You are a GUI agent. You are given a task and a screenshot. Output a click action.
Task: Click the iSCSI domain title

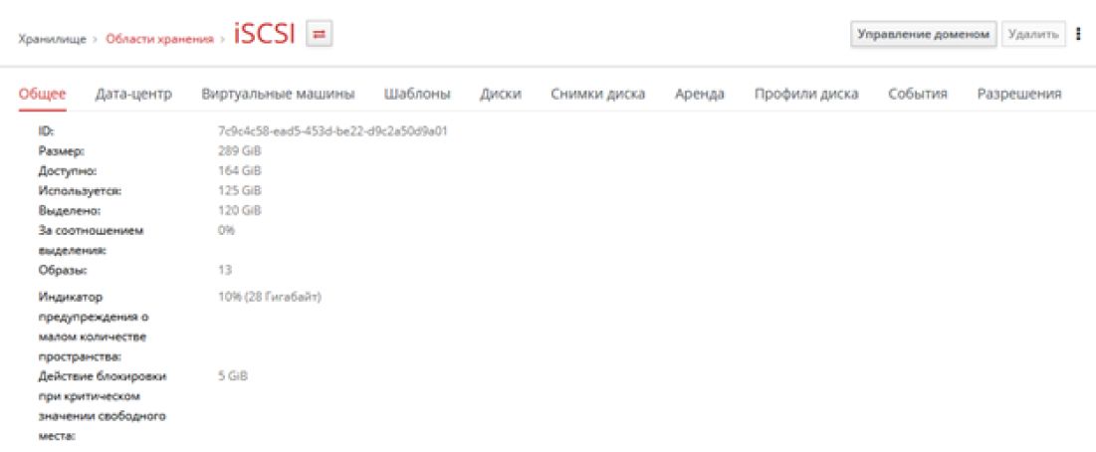pos(265,35)
